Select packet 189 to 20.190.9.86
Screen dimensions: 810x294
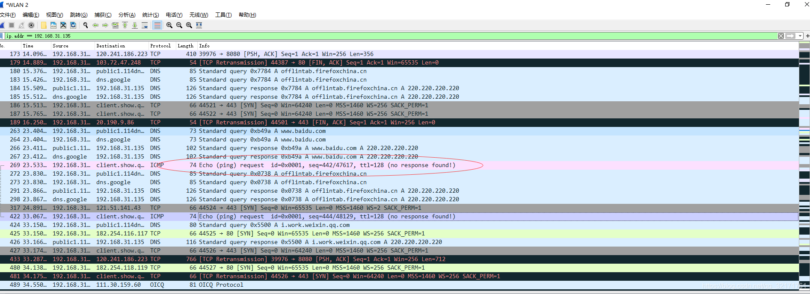pyautogui.click(x=399, y=123)
